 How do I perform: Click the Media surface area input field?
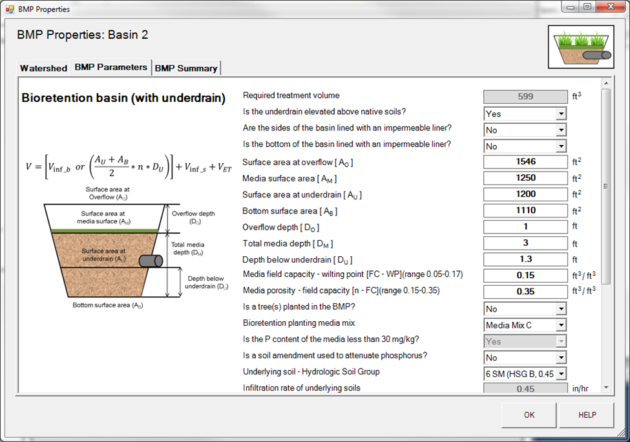pyautogui.click(x=525, y=178)
